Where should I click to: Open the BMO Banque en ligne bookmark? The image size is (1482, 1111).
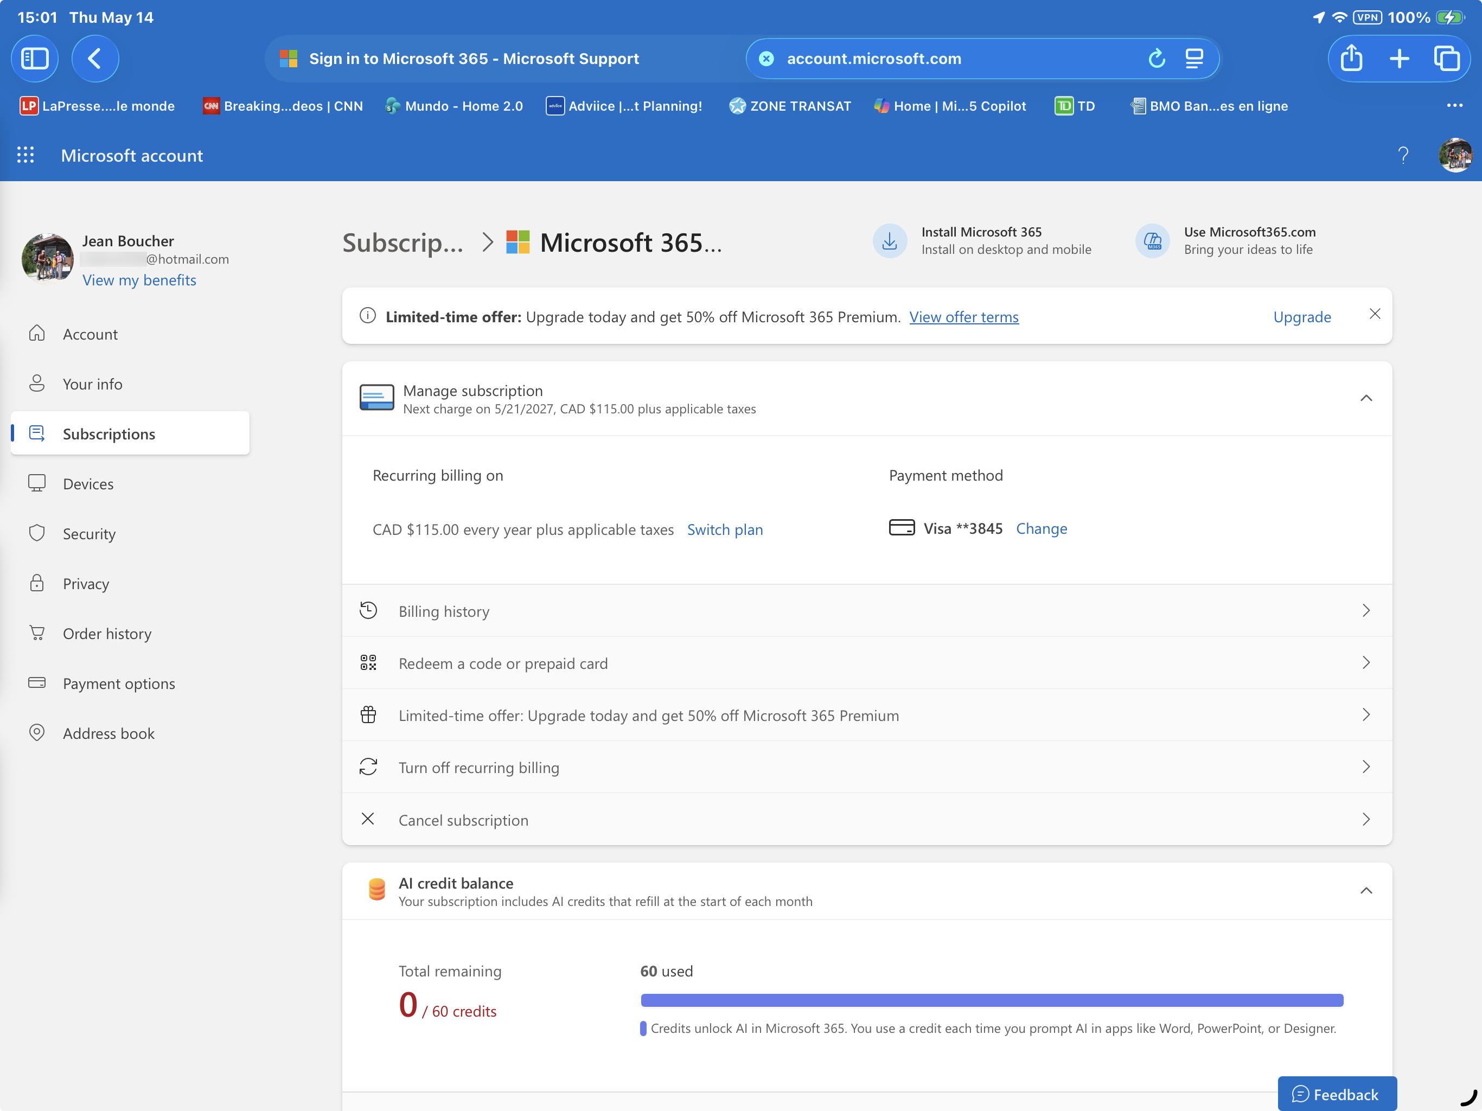click(1209, 106)
